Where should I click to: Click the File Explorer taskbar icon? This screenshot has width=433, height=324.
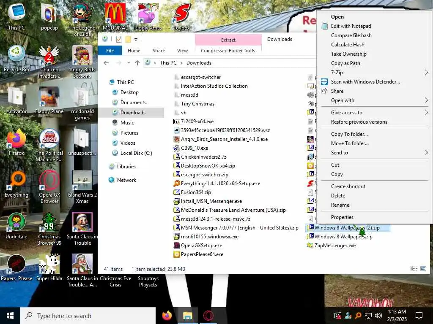pyautogui.click(x=187, y=316)
